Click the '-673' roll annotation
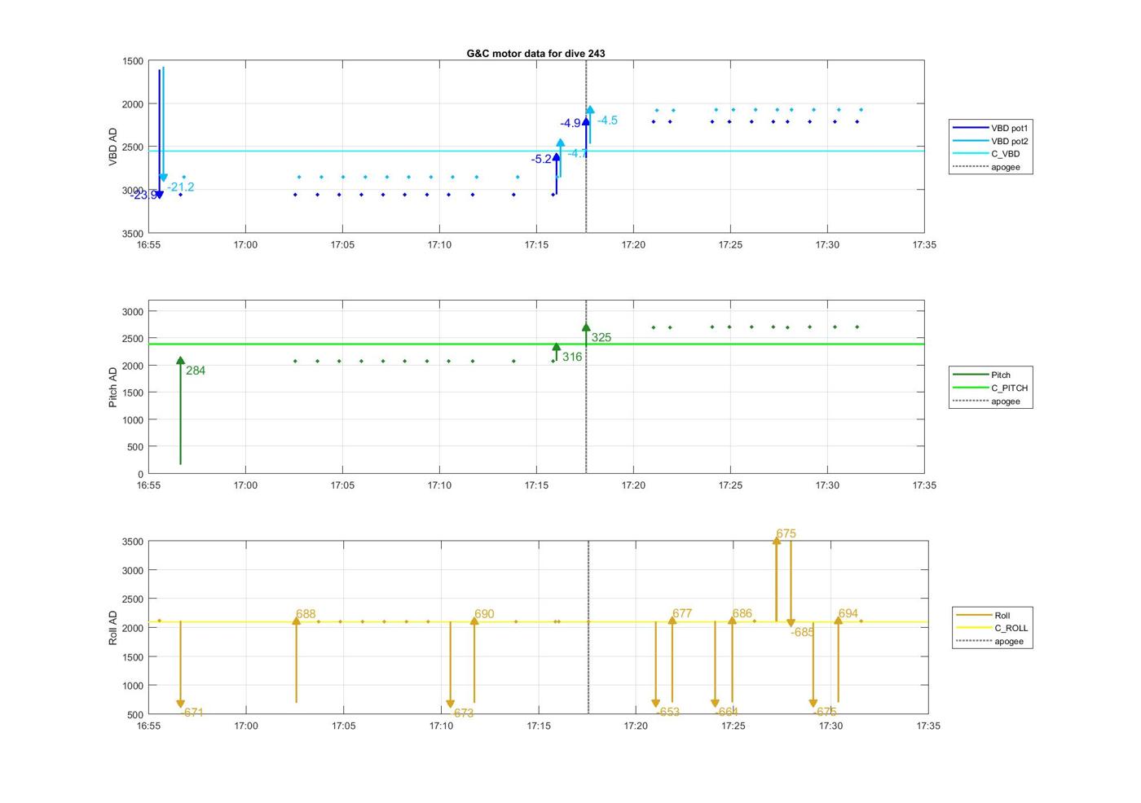Viewport: 1141px width, 803px height. [462, 713]
